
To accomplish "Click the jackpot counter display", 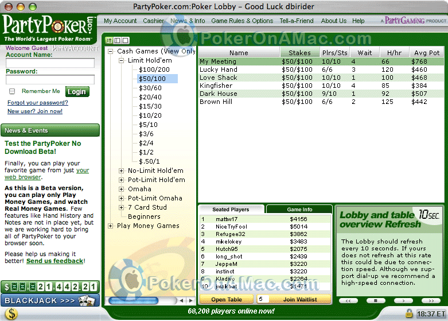I will 50,287.
